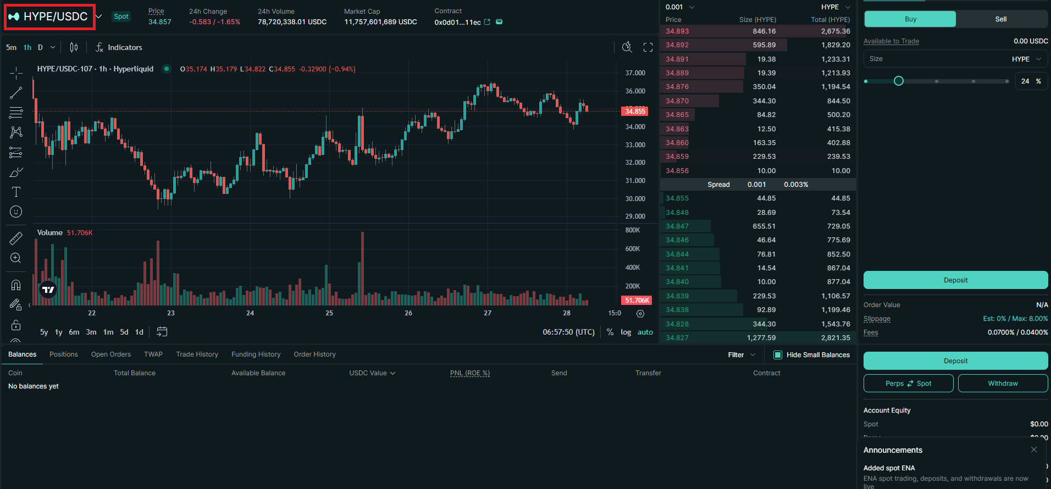Switch to the Positions tab

click(x=64, y=354)
